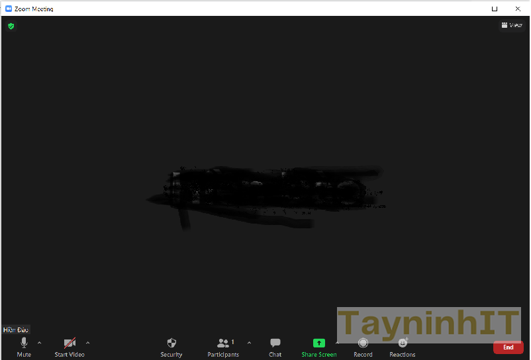Expand share options arrow beside Share Screen
The width and height of the screenshot is (531, 360).
pyautogui.click(x=337, y=343)
